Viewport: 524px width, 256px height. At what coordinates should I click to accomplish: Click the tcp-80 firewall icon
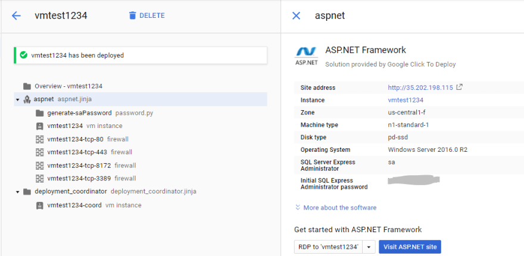(40, 139)
